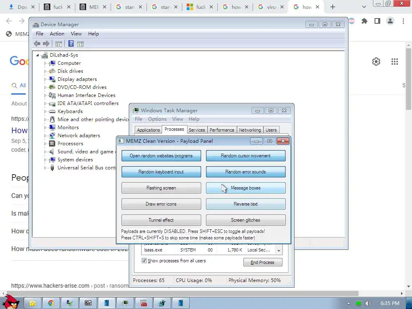Viewport: 412px width, 309px height.
Task: Open the Chrome three-dot menu
Action: click(403, 21)
